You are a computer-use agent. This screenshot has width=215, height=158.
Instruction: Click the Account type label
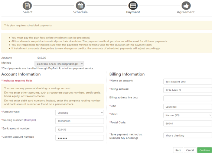pos(10,112)
